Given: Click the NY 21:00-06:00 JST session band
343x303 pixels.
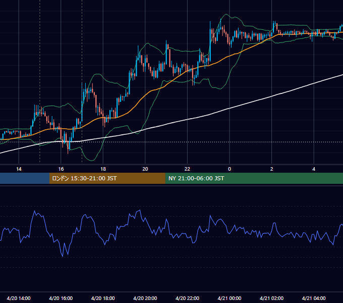Looking at the screenshot, I should click(254, 178).
